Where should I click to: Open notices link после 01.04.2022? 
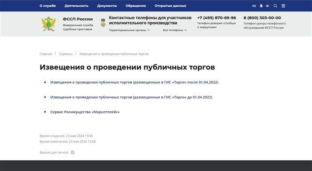[134, 82]
